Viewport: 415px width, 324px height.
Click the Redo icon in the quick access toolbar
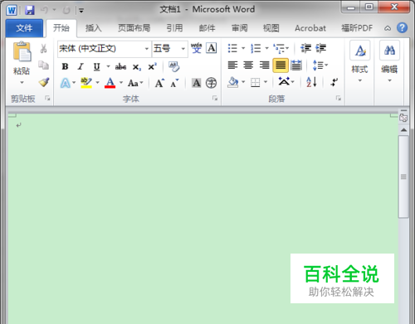click(x=66, y=10)
